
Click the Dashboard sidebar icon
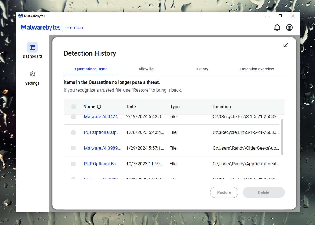click(32, 47)
